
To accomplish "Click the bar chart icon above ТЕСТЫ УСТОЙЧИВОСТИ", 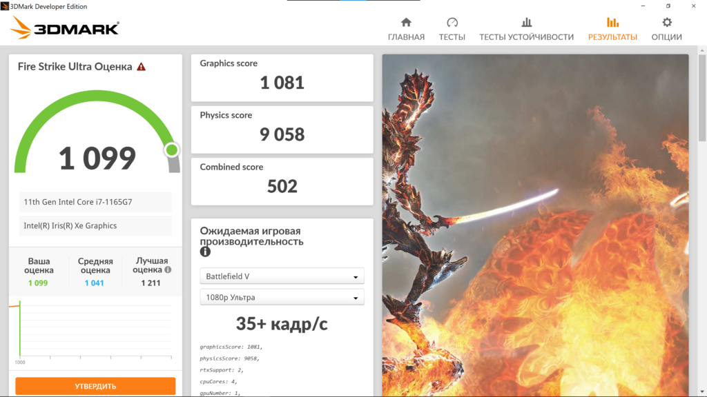I will coord(527,22).
